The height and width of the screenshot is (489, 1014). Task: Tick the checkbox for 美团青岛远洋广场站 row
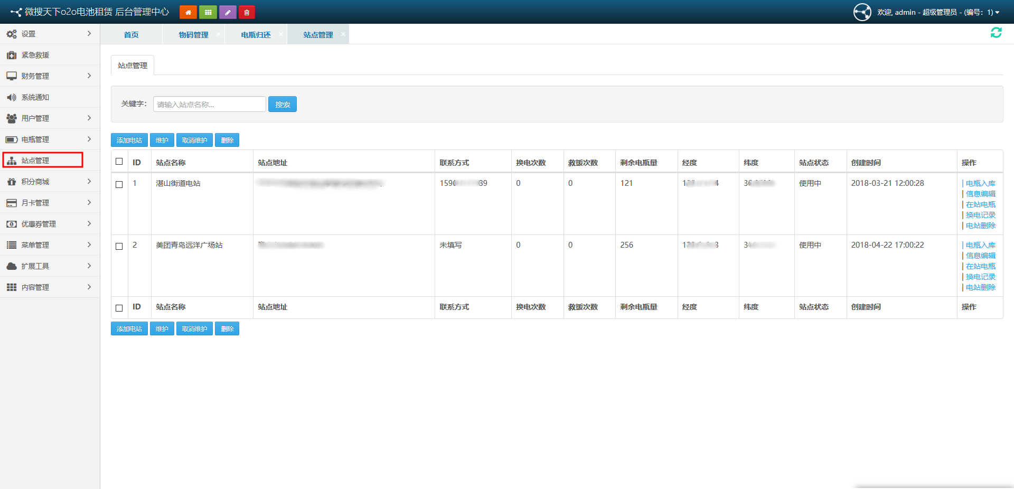coord(119,246)
